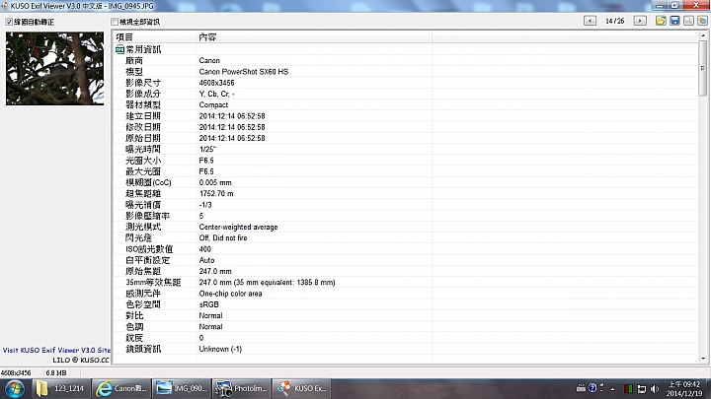
Task: Select the 修改日期 row
Action: (x=406, y=127)
